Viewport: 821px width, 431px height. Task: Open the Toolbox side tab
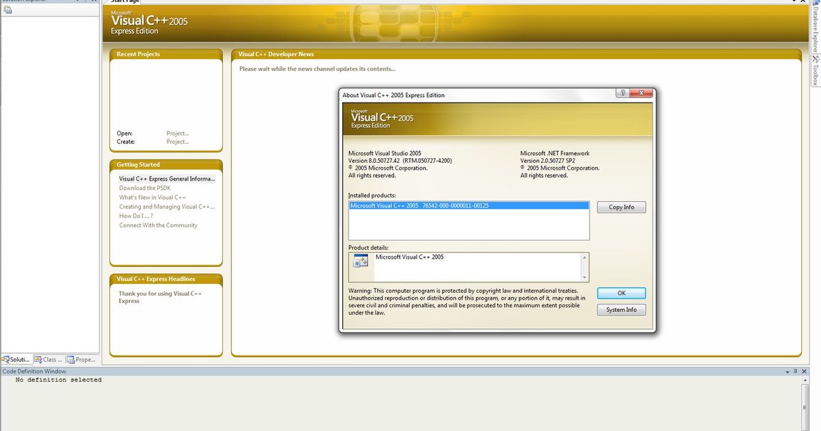(815, 70)
